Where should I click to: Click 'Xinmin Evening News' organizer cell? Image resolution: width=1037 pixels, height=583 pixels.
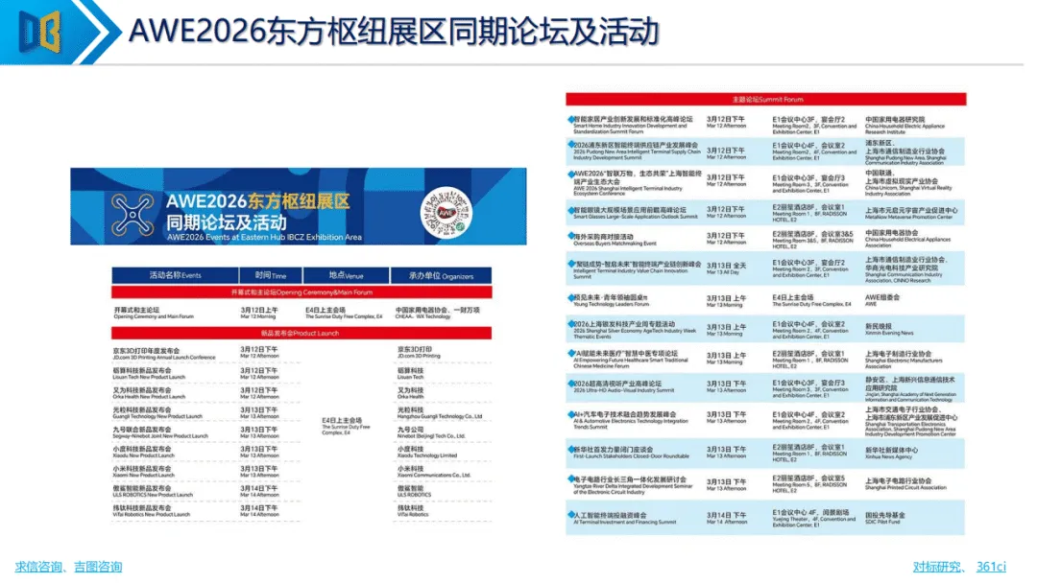point(889,329)
